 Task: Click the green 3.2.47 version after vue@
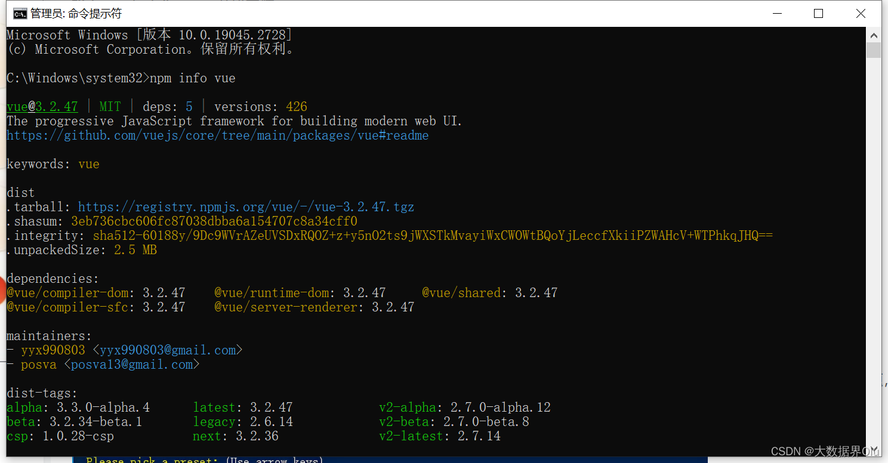57,107
